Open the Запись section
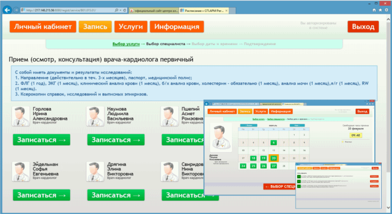 (95, 27)
